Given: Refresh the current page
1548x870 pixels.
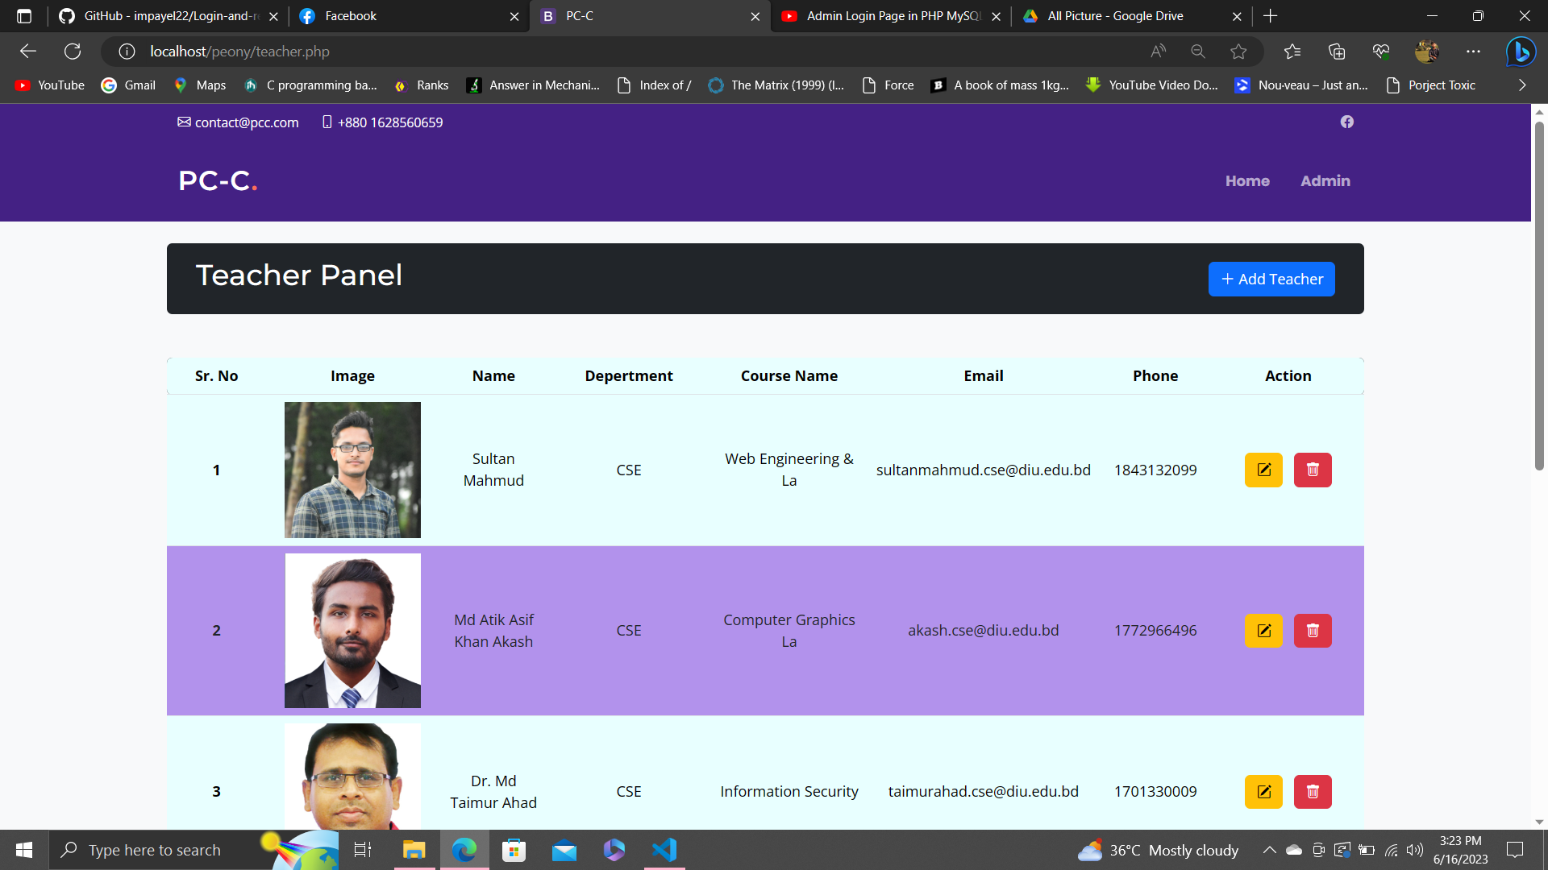Looking at the screenshot, I should pyautogui.click(x=73, y=51).
